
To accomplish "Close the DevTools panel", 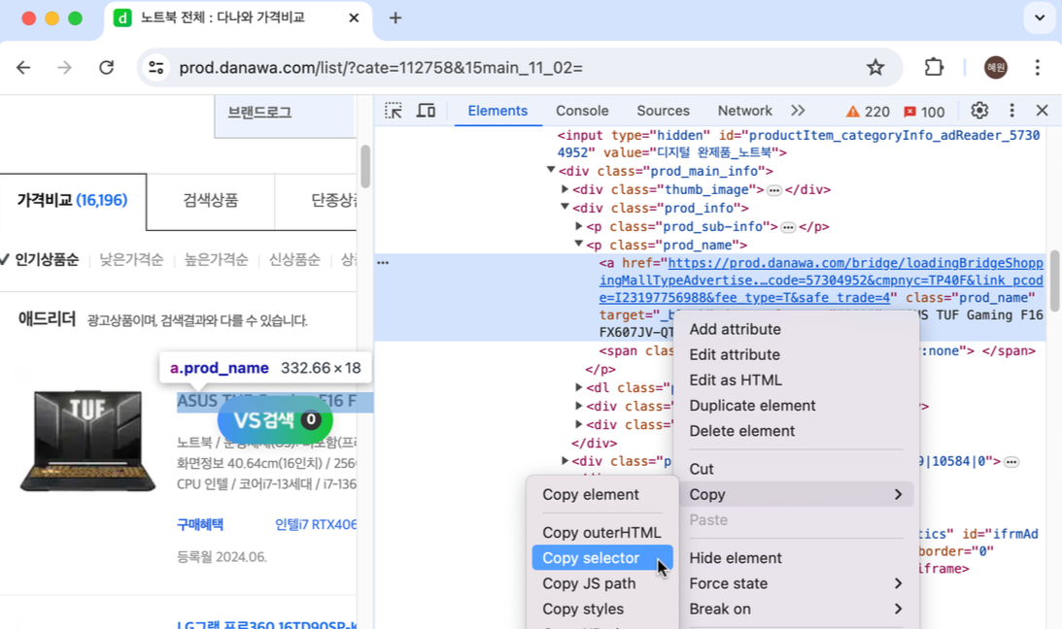I will 1042,111.
